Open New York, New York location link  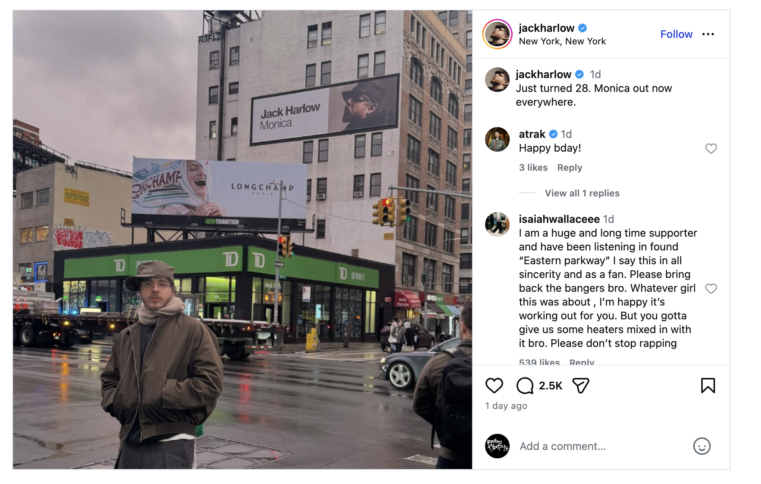tap(562, 41)
